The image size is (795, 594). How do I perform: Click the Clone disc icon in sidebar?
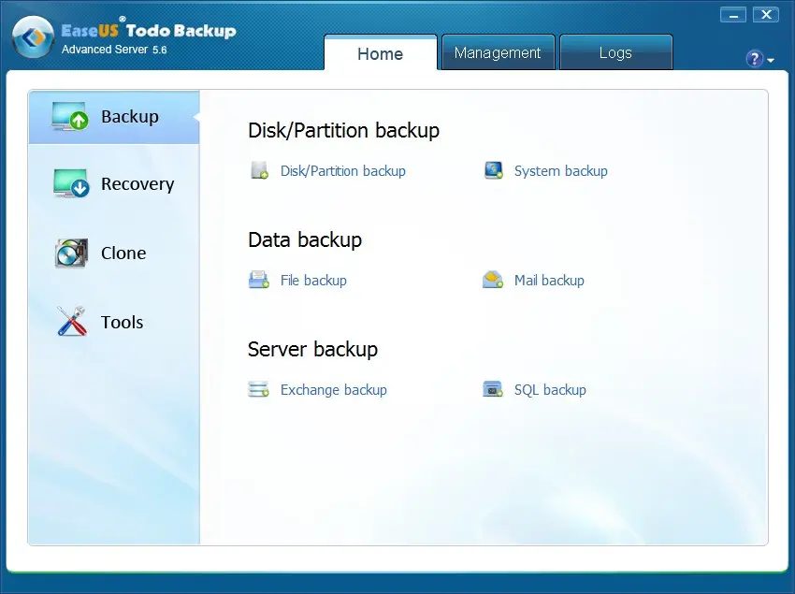point(71,253)
